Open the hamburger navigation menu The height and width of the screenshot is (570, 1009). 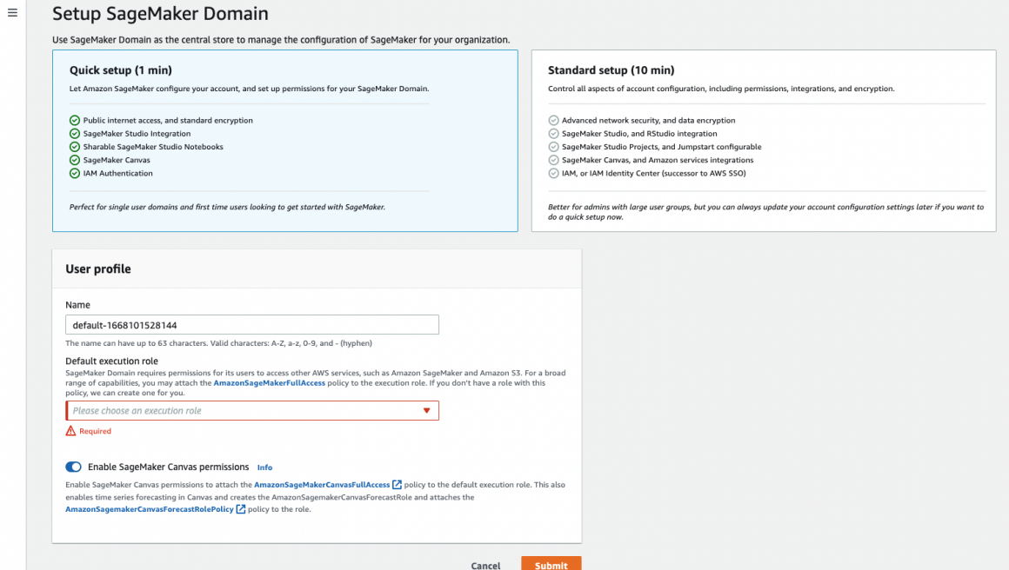click(x=12, y=13)
